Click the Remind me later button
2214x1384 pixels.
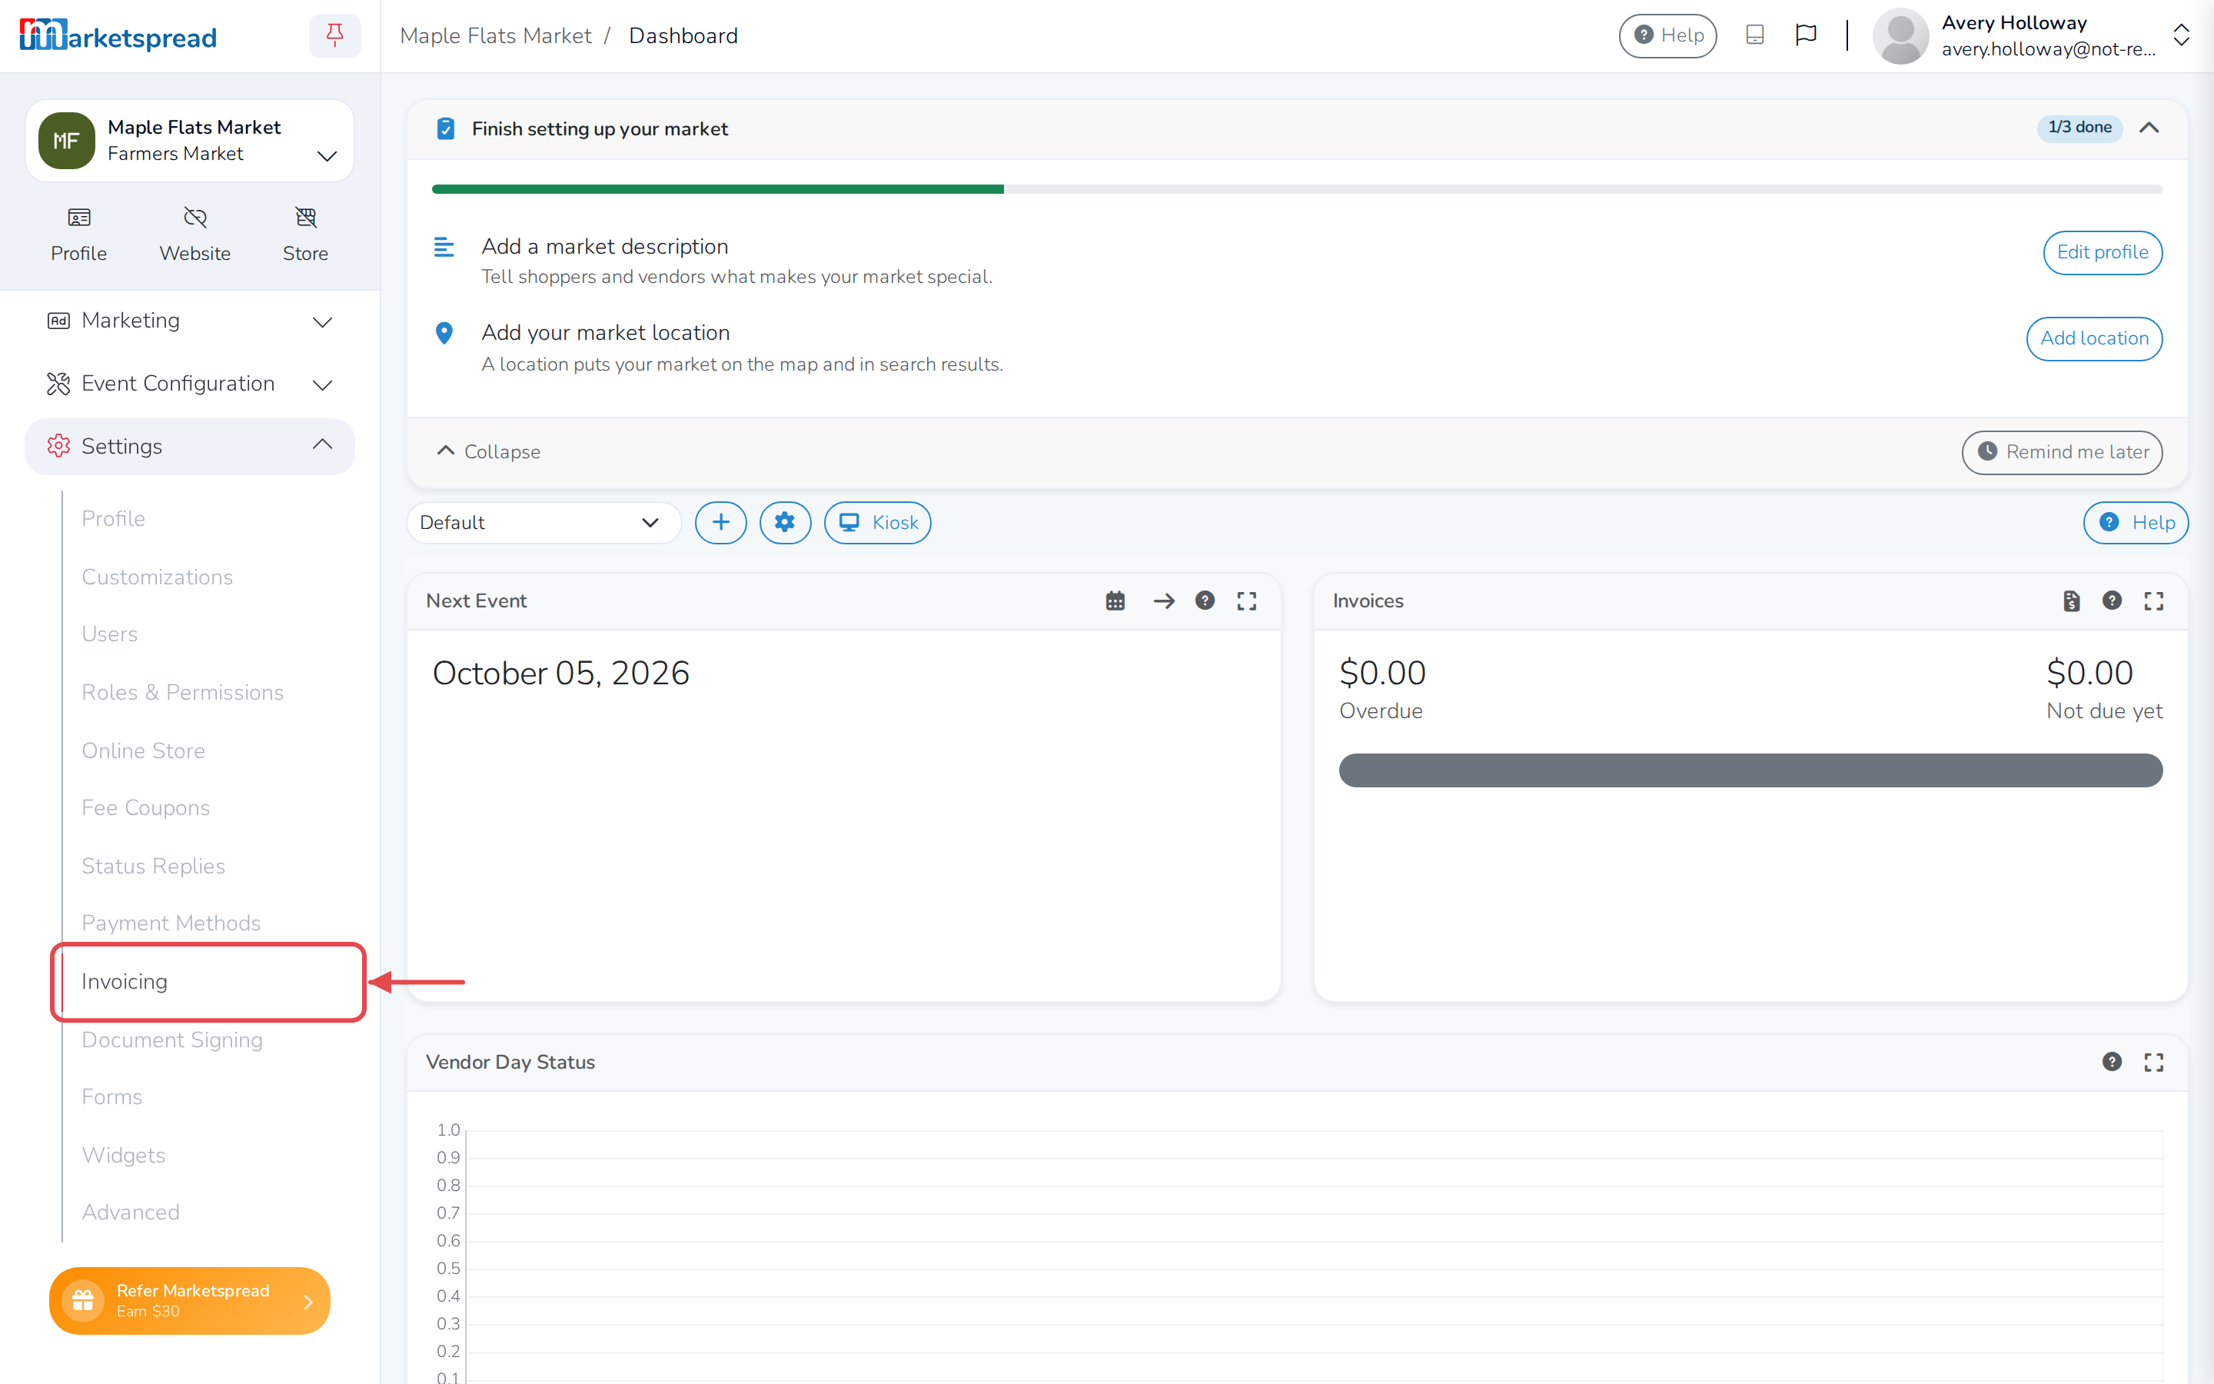2062,452
